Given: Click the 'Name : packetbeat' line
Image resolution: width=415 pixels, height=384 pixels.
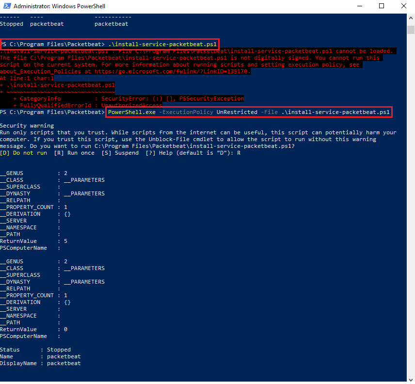Looking at the screenshot, I should pos(40,357).
